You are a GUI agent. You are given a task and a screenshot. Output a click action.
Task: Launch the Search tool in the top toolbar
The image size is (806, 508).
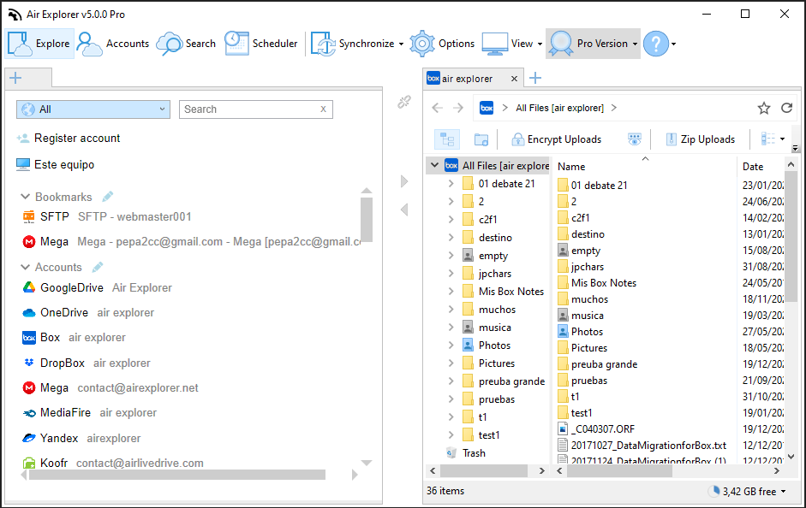(186, 44)
